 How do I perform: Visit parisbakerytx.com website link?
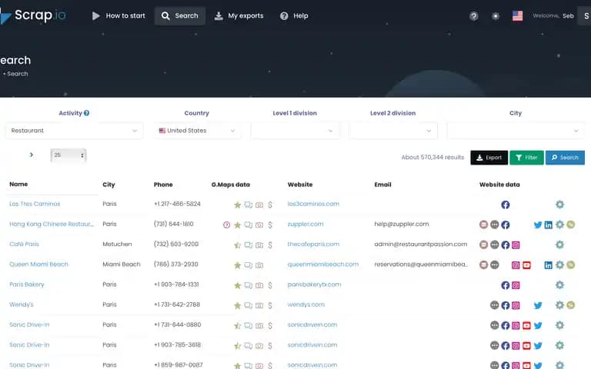(x=314, y=284)
